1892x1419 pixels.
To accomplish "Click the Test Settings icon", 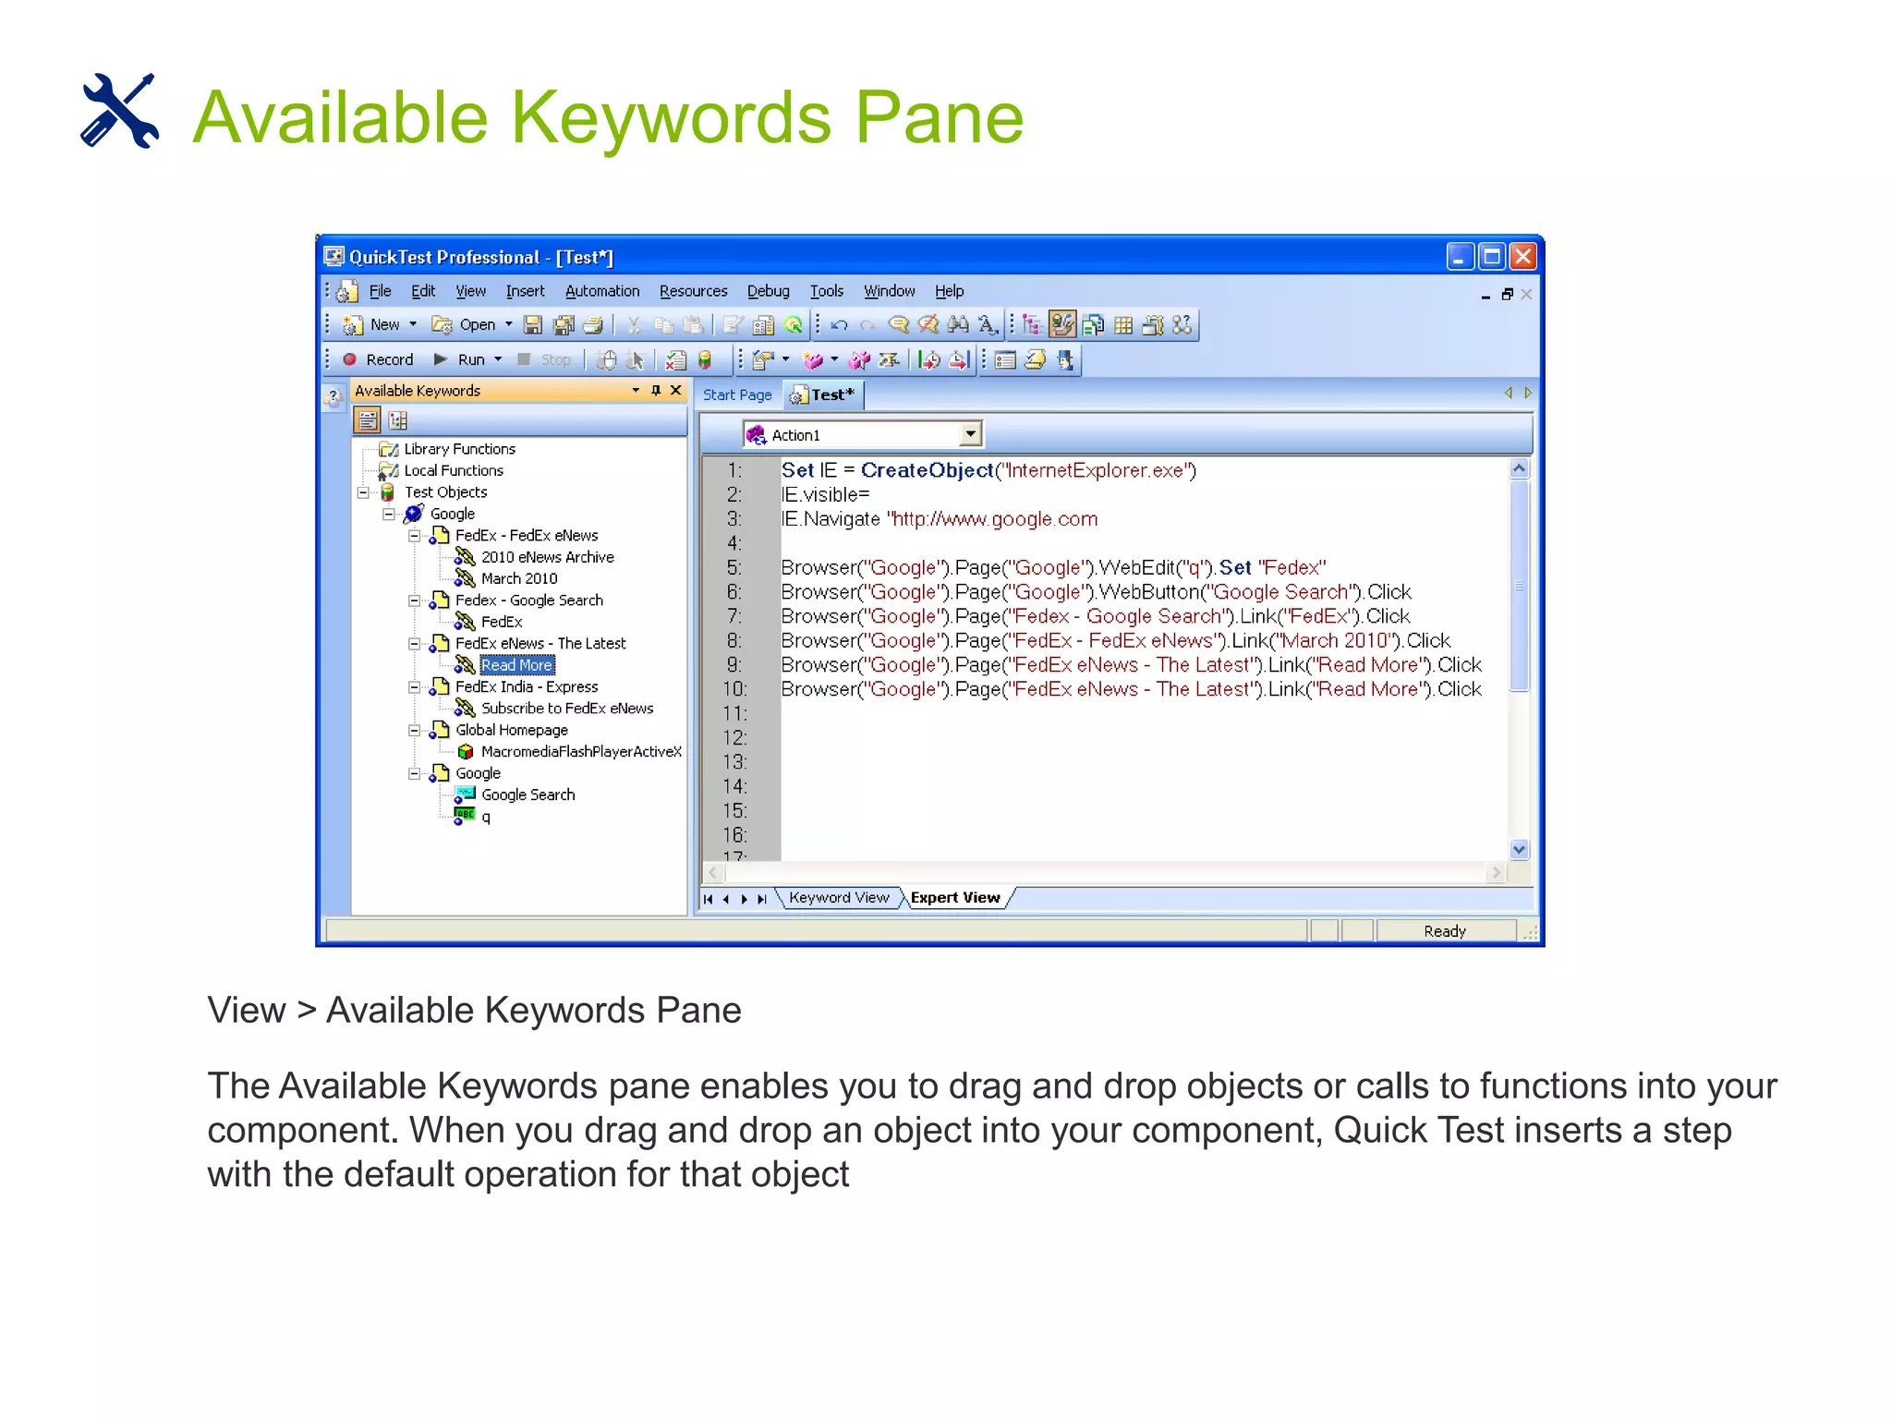I will pos(764,324).
